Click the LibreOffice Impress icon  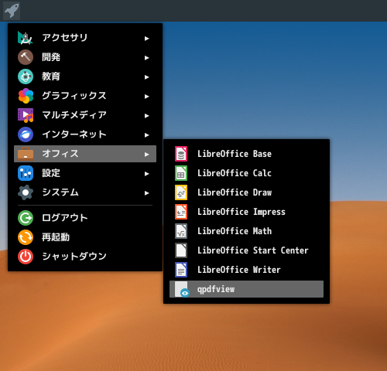point(181,212)
